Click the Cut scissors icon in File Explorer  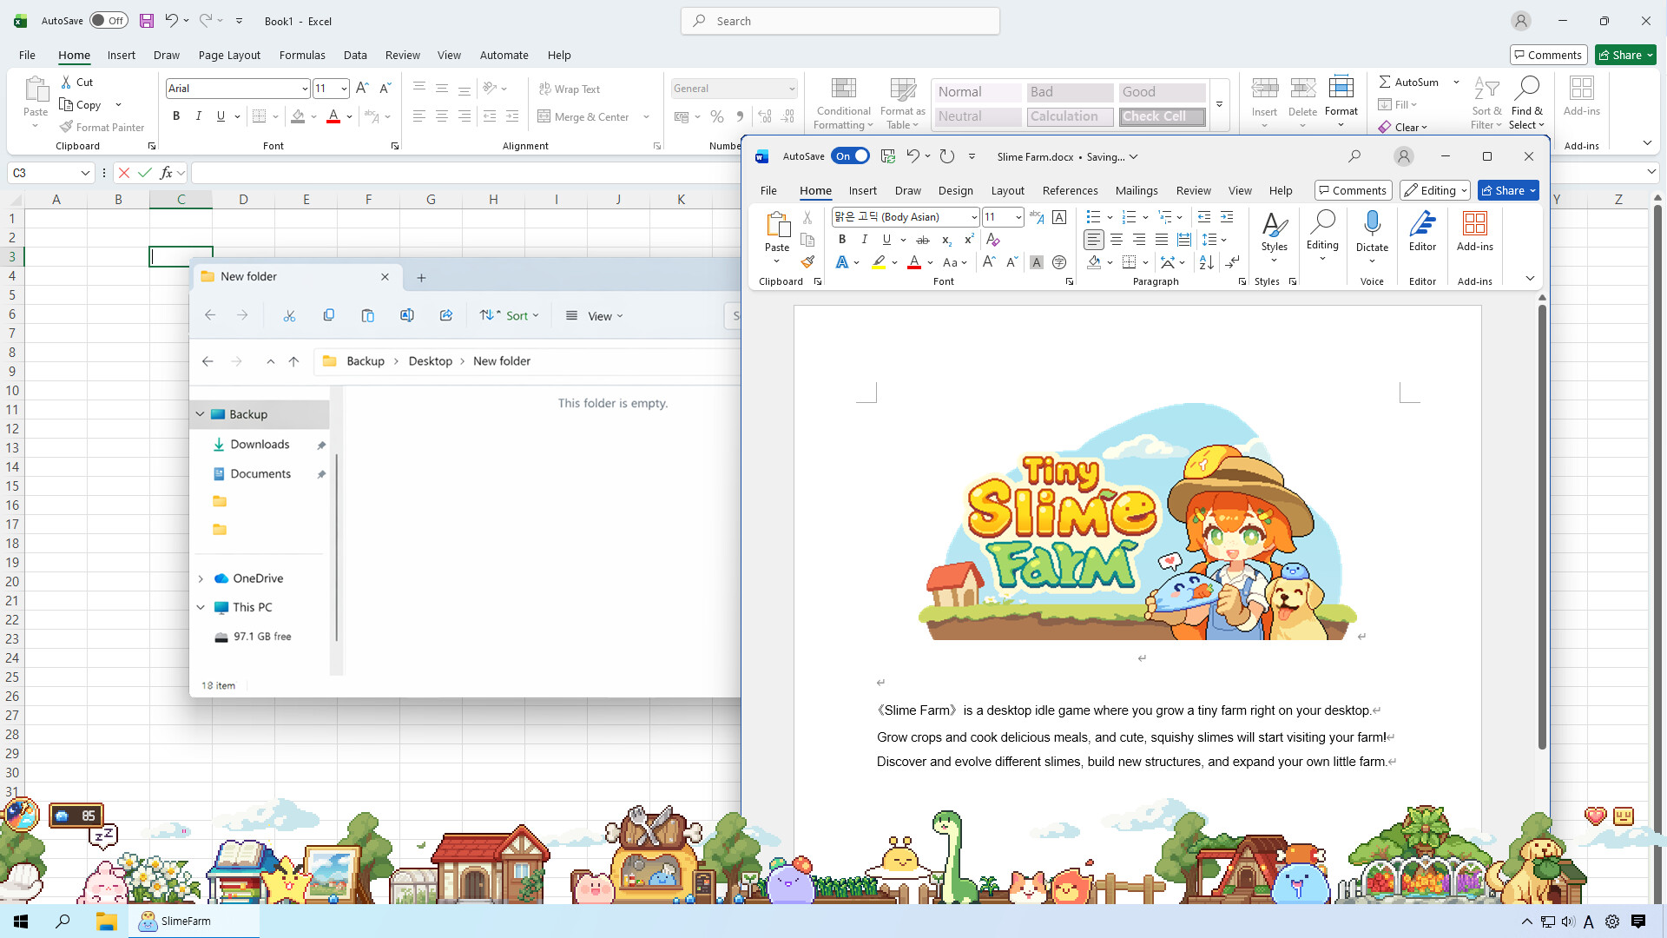[289, 315]
